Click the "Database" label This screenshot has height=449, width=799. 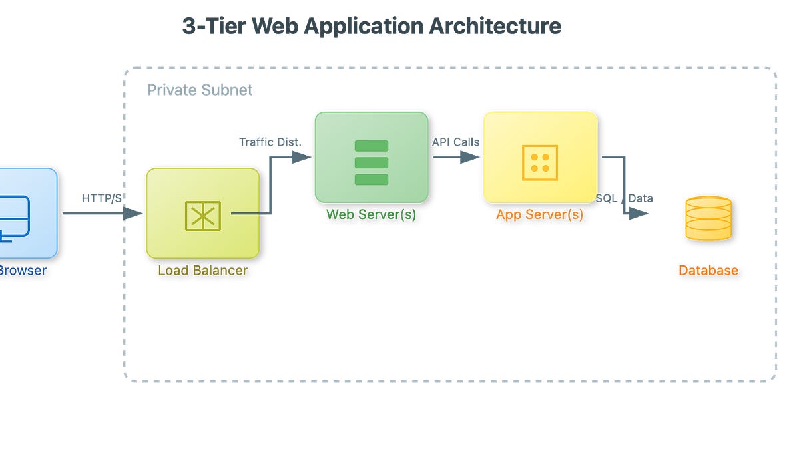(x=708, y=271)
